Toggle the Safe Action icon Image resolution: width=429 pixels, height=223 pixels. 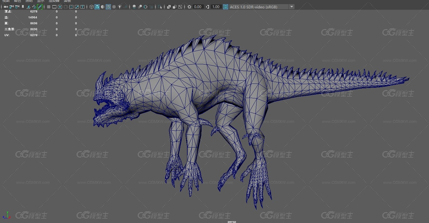(x=77, y=7)
